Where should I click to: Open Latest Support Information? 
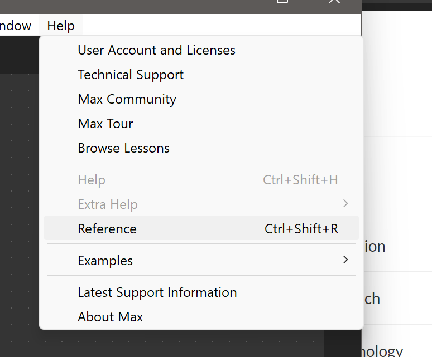tap(157, 292)
